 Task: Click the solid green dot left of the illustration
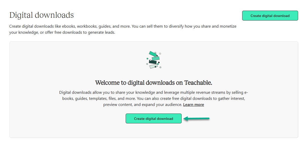click(147, 59)
